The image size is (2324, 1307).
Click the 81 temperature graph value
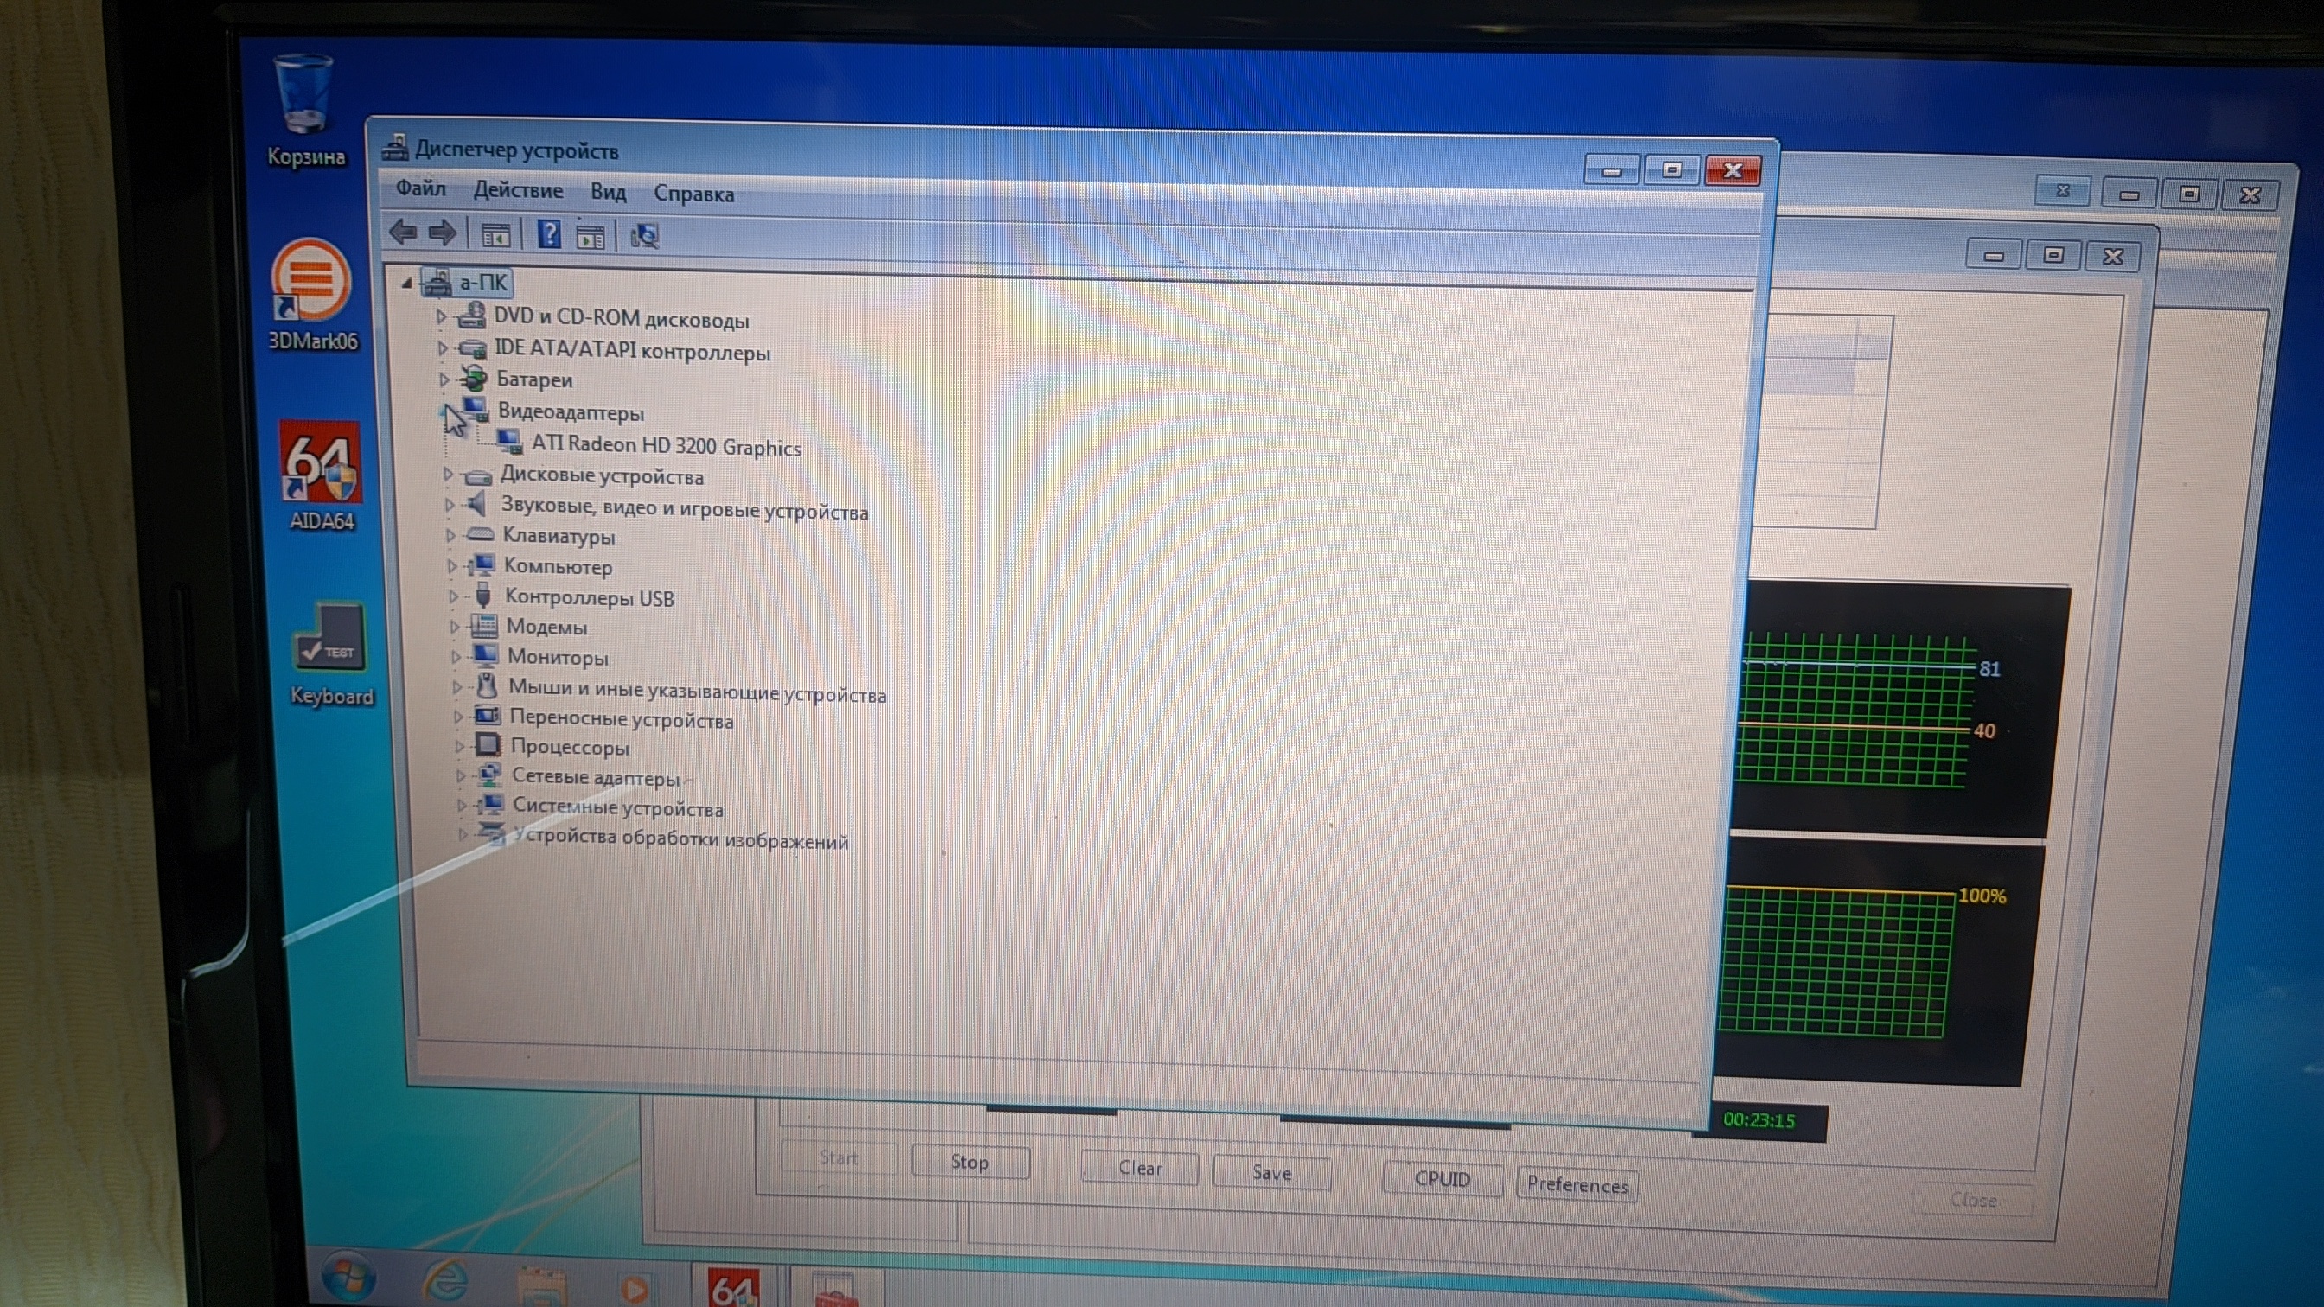1989,668
